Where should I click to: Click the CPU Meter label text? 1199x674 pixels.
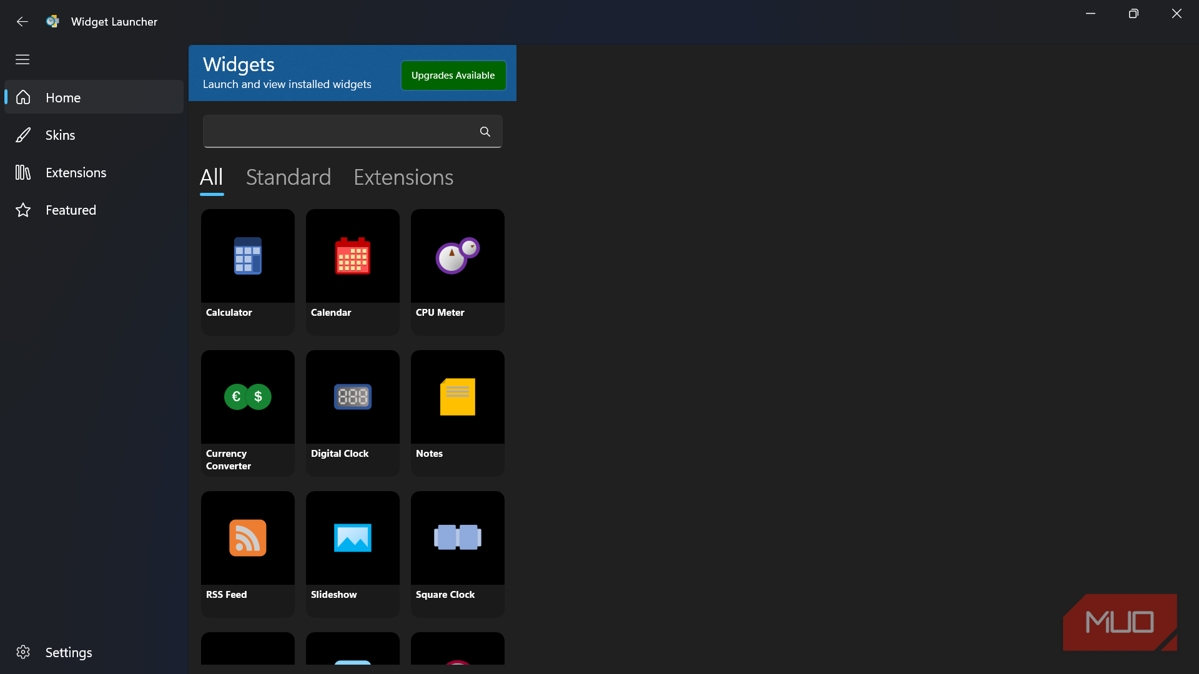[x=440, y=313]
